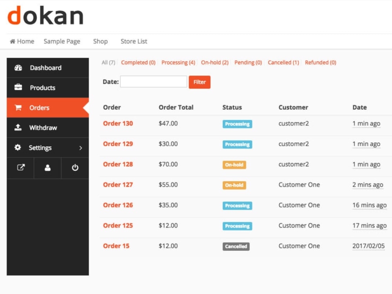The width and height of the screenshot is (392, 294).
Task: Open the Shop menu item
Action: pos(100,41)
